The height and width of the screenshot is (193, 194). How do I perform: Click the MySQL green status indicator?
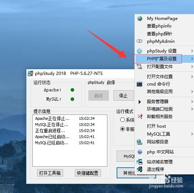[72, 99]
